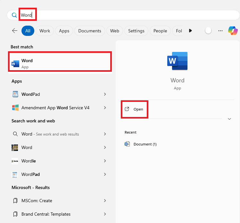240x223 pixels.
Task: Select Word - See work and web results
Action: (60, 134)
